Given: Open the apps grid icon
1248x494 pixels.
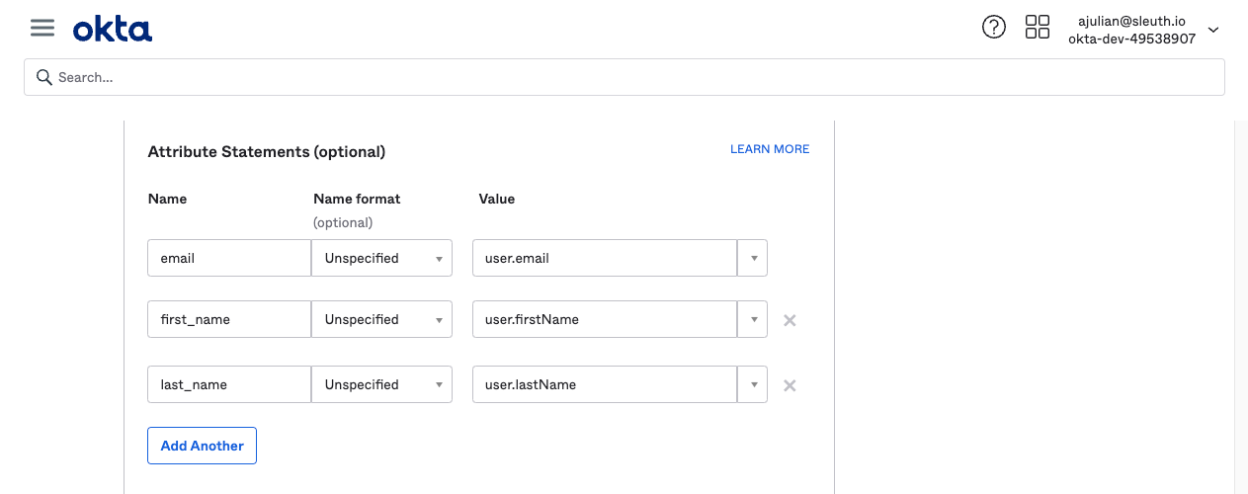Looking at the screenshot, I should point(1037,28).
